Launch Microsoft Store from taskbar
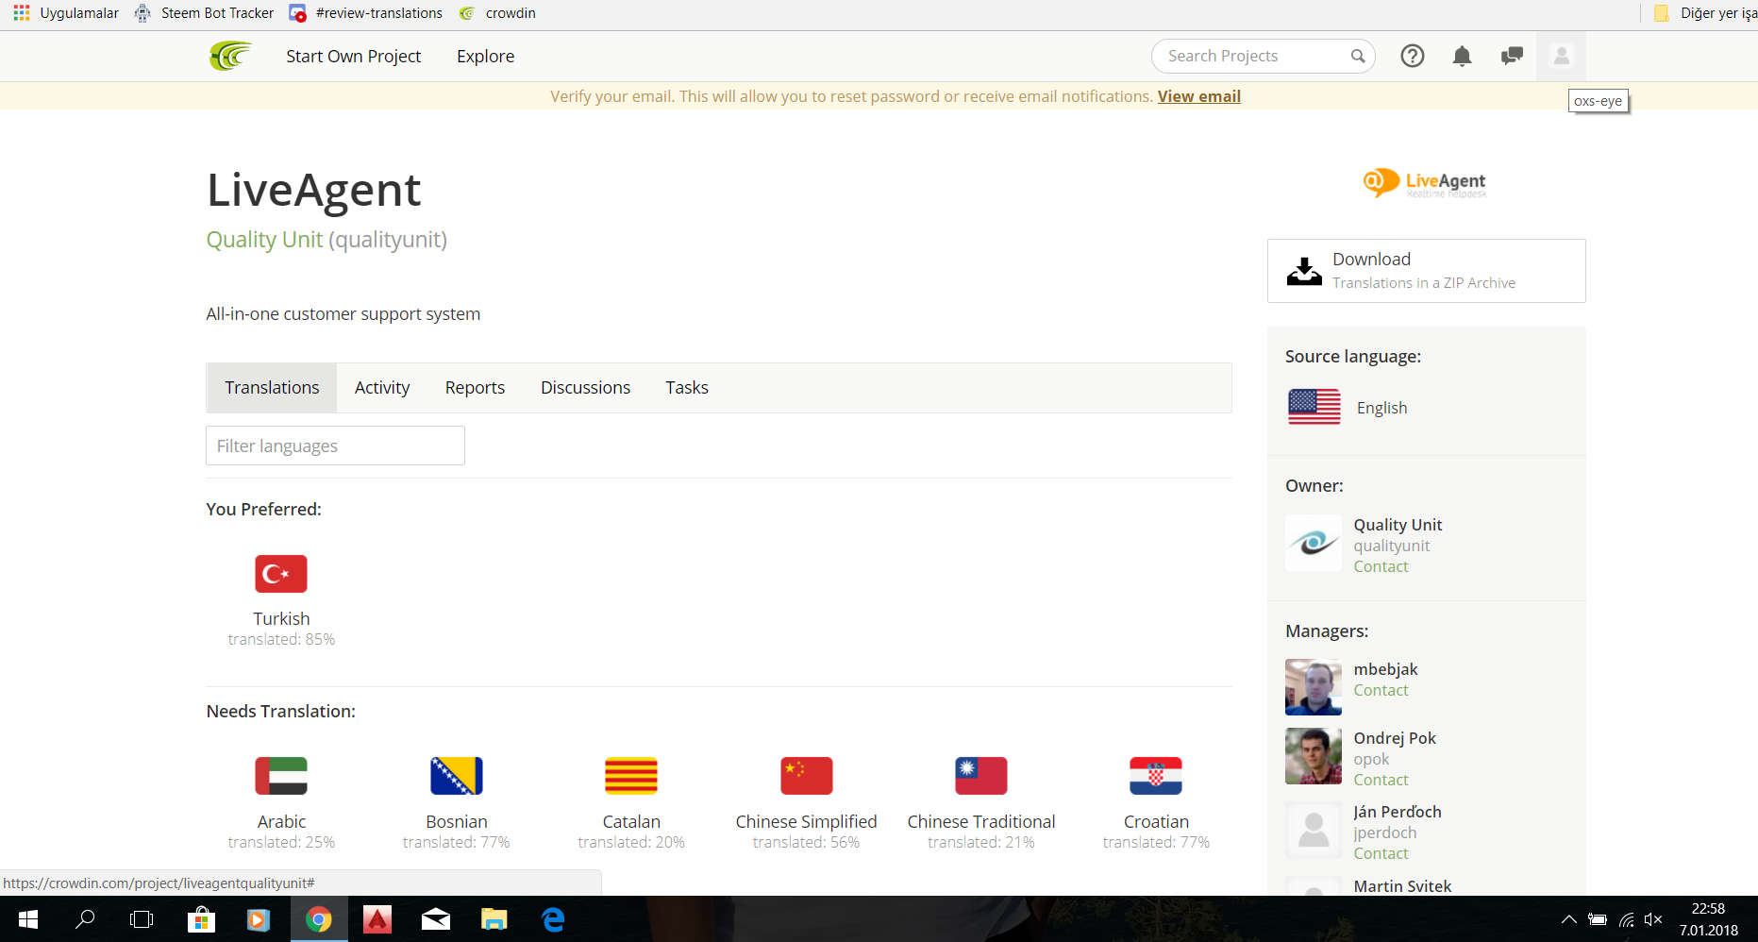This screenshot has width=1758, height=942. 201,918
